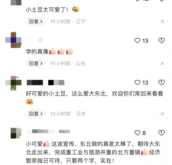Open the blurred username above 小可爱 comment

(48, 131)
